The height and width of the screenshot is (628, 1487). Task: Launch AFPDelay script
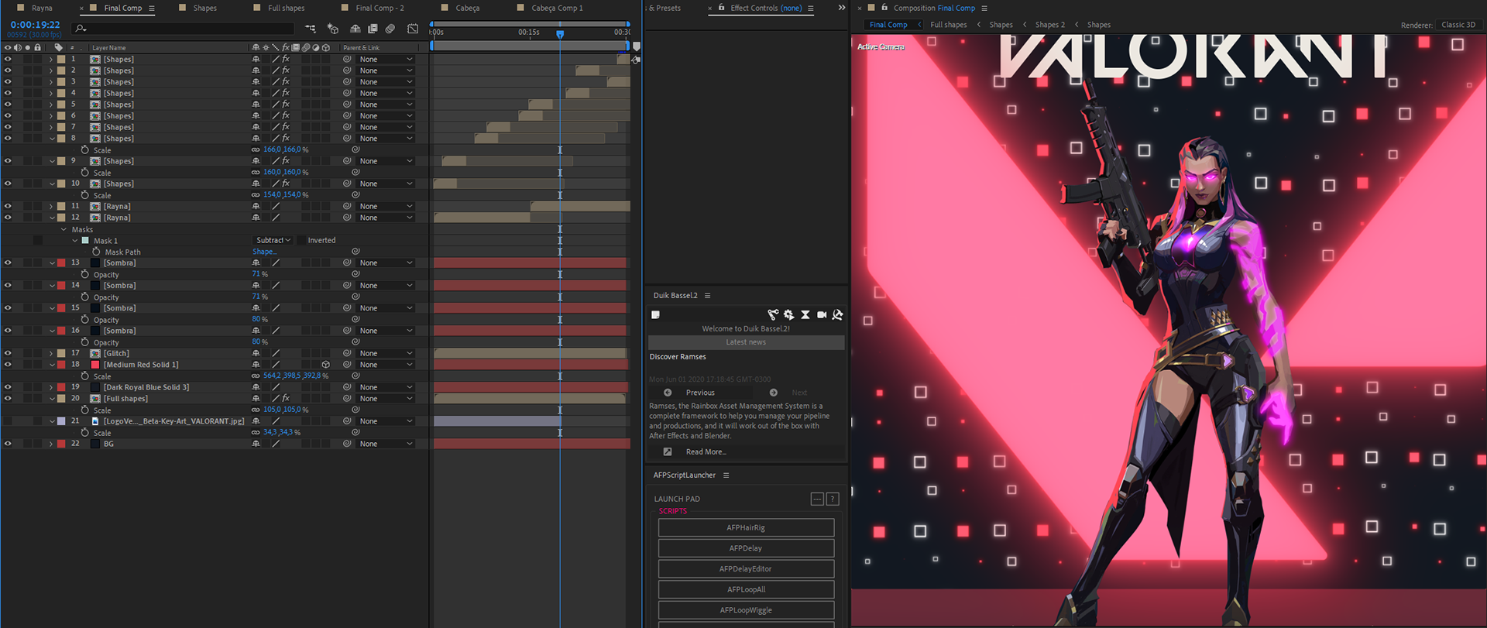coord(746,548)
